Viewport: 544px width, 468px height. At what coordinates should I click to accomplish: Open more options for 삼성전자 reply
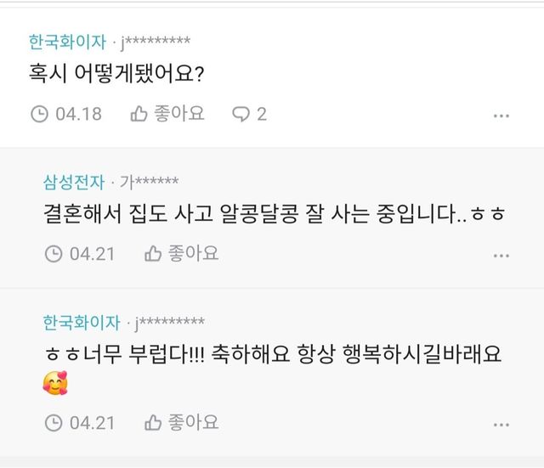pyautogui.click(x=501, y=255)
